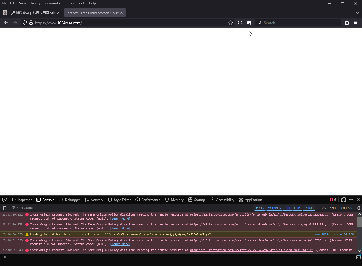Toggle the Errors filter in console
This screenshot has width=362, height=266.
(260, 208)
